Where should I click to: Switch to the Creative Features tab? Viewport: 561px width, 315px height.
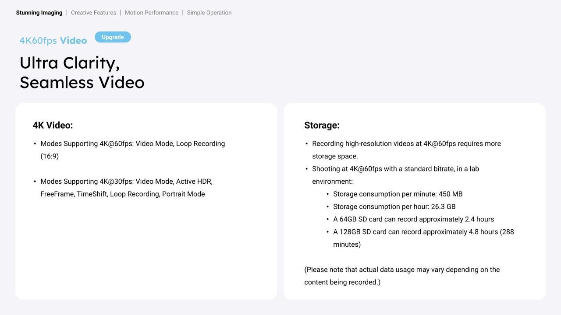93,13
